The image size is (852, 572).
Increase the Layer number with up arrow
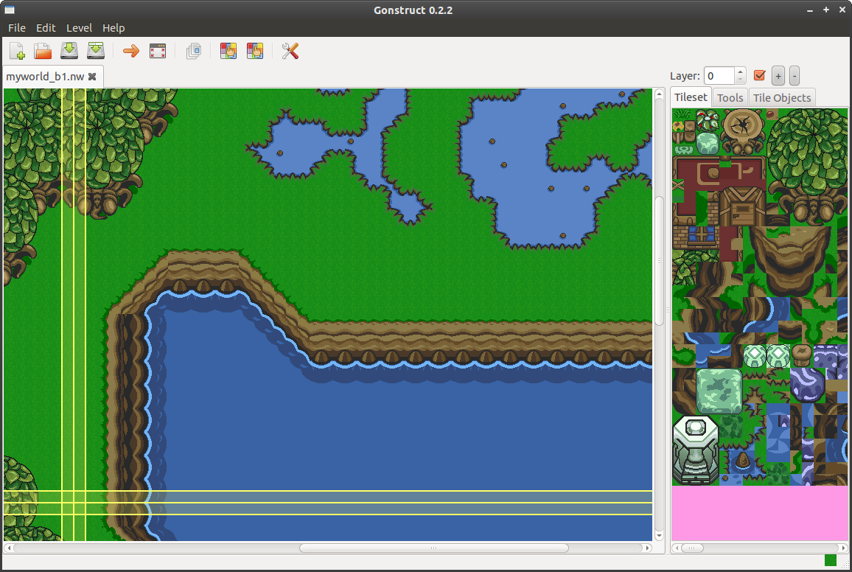740,71
